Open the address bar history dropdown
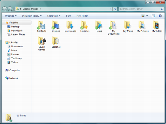The width and height of the screenshot is (166, 124). tap(111, 9)
